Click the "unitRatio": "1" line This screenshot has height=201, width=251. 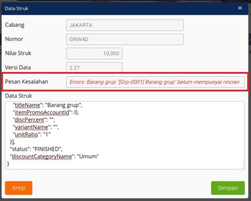tap(32, 134)
